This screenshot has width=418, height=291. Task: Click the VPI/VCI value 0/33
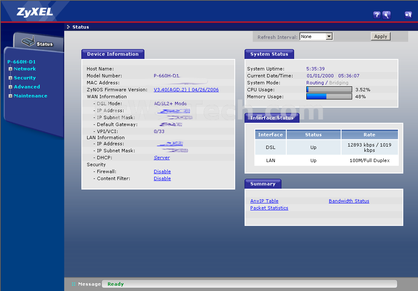(x=159, y=131)
